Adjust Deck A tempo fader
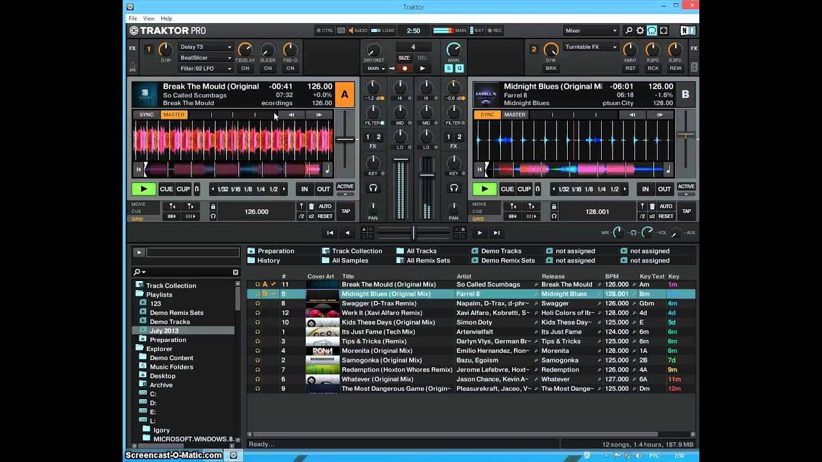Screen dimensions: 822x462 point(345,139)
